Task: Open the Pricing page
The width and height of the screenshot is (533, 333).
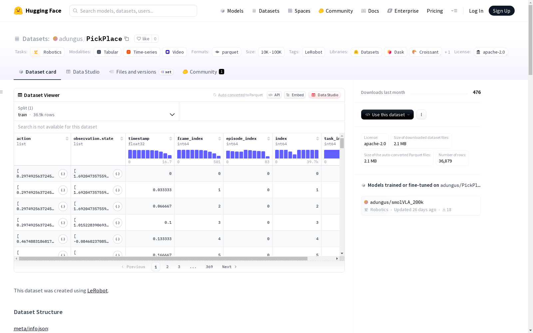Action: tap(435, 11)
